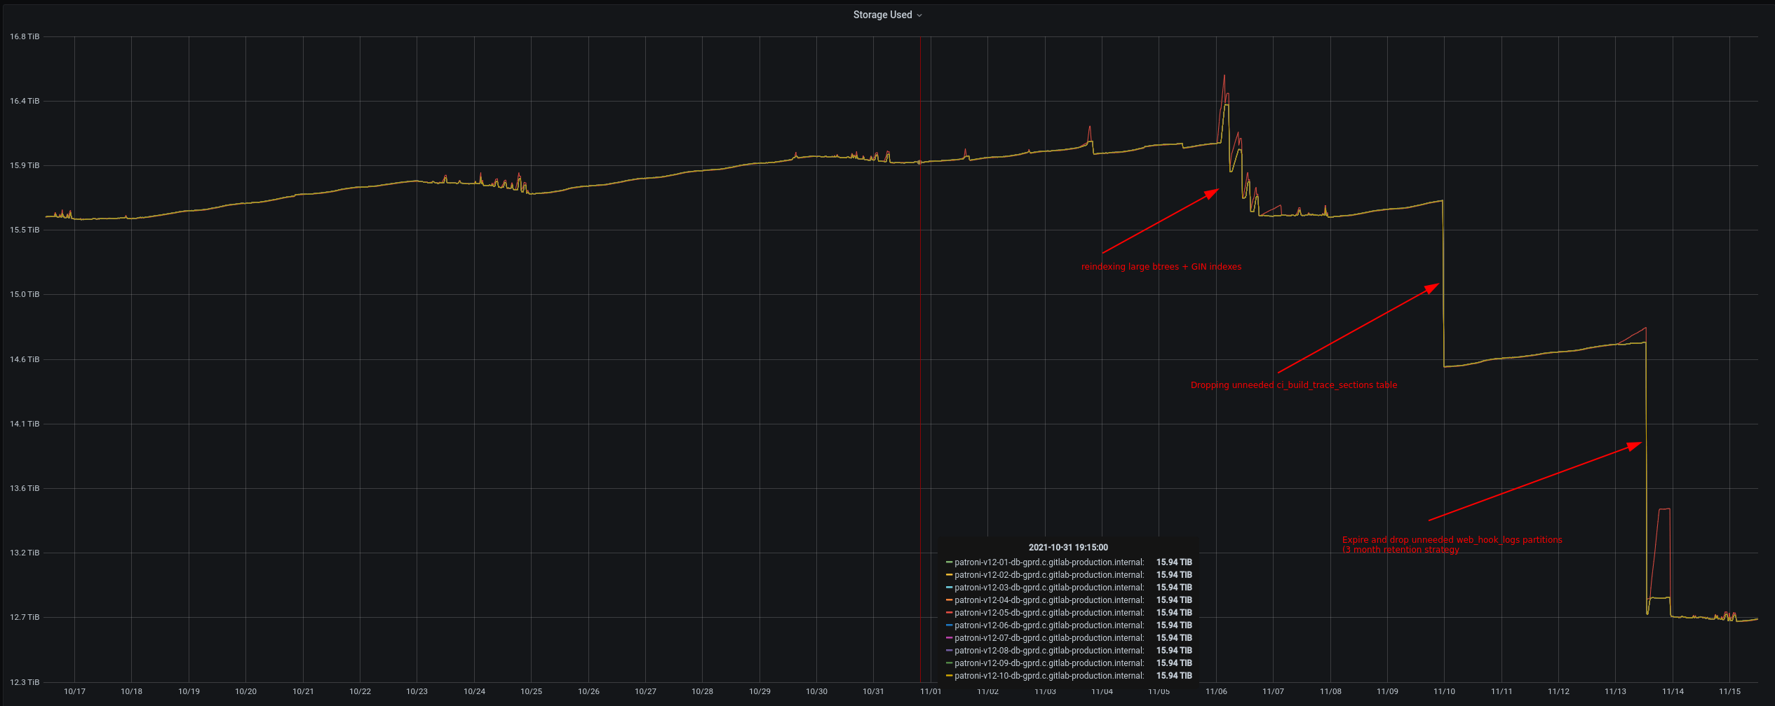1775x706 pixels.
Task: Click the 11/01 date on x-axis
Action: pyautogui.click(x=931, y=691)
